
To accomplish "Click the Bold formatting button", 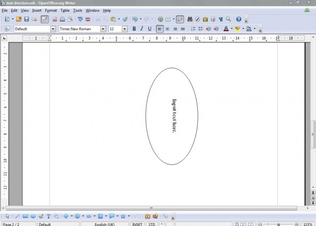I will pyautogui.click(x=134, y=29).
